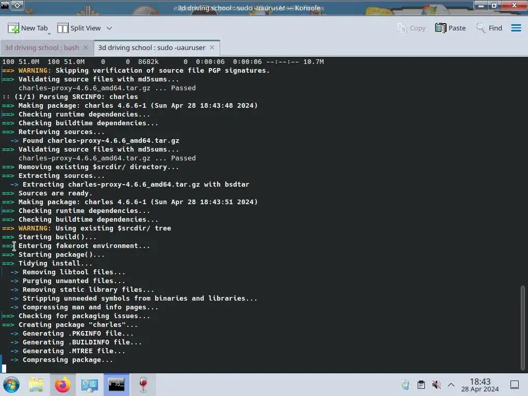Maximize the Konsole window
This screenshot has height=396, width=528.
point(494,6)
